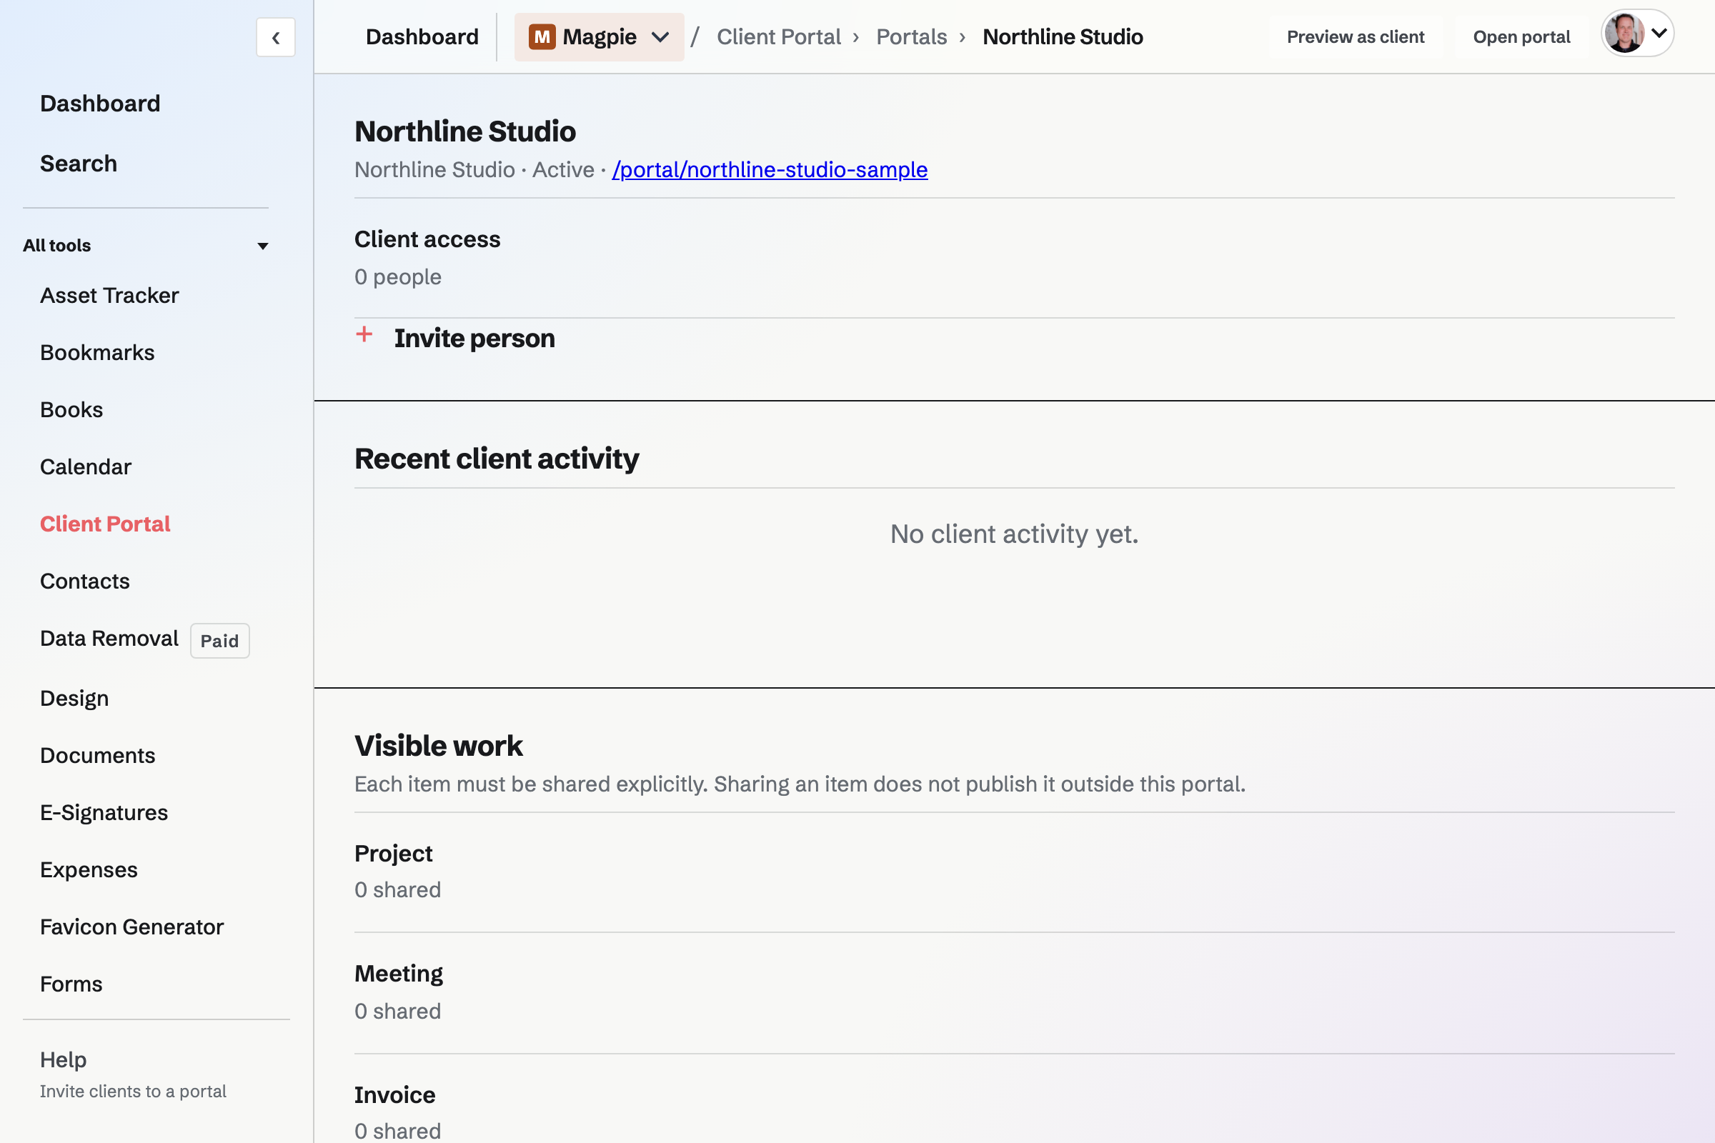Viewport: 1715px width, 1143px height.
Task: Open the Data Removal tool
Action: click(109, 639)
